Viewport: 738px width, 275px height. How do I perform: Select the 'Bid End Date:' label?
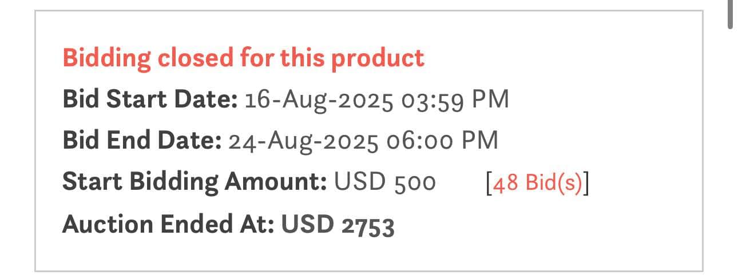pos(141,141)
